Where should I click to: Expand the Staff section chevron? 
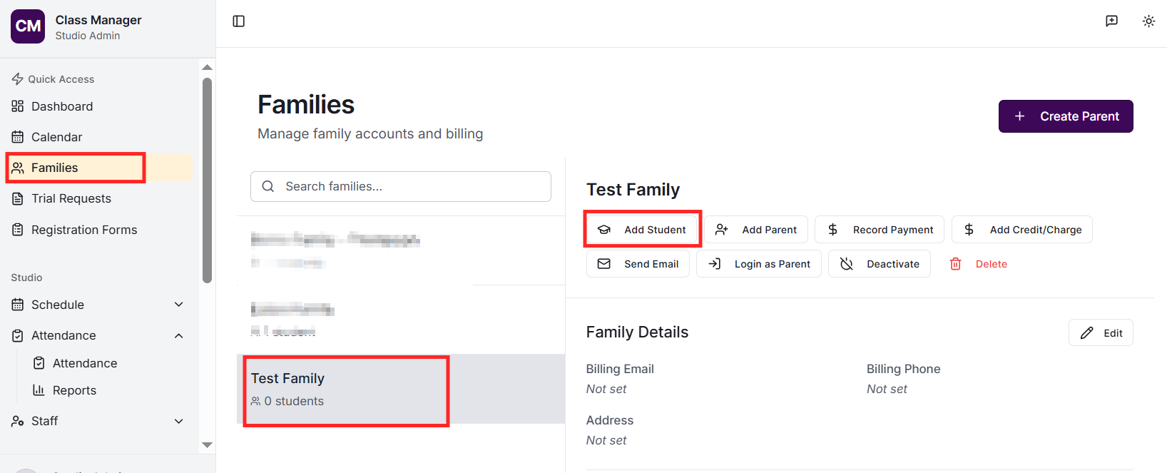coord(179,421)
